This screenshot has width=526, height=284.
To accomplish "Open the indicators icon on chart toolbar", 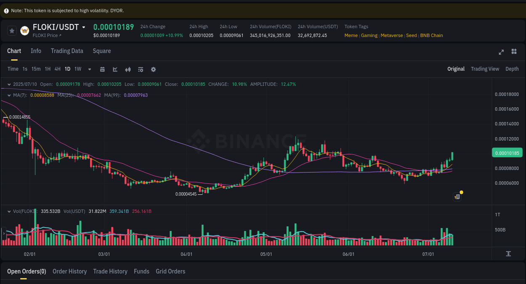I will [x=128, y=69].
